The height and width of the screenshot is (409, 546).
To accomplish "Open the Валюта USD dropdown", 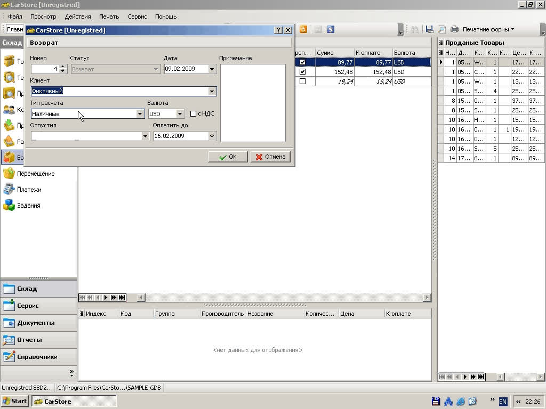I will click(x=180, y=114).
